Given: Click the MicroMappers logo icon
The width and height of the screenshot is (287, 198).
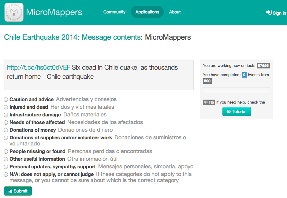Looking at the screenshot, I should coord(14,12).
